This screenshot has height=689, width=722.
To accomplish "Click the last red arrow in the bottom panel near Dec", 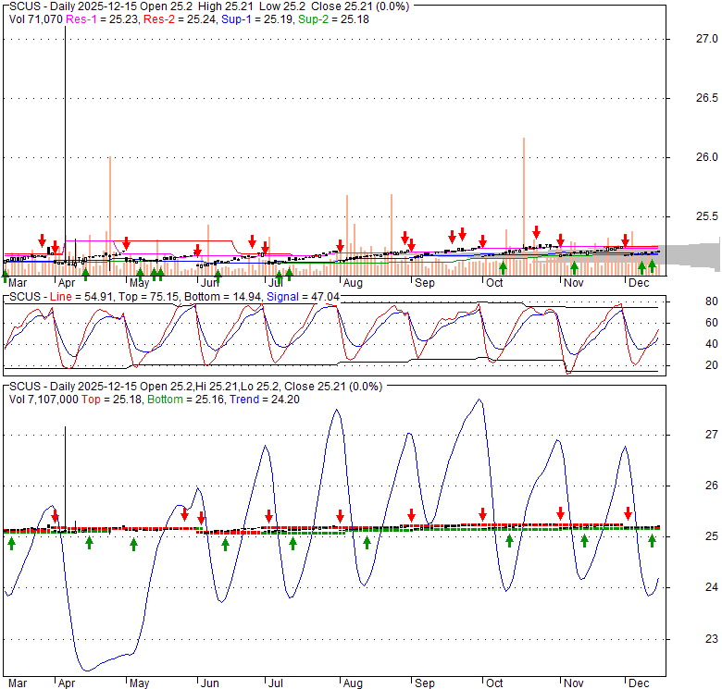I will [628, 513].
